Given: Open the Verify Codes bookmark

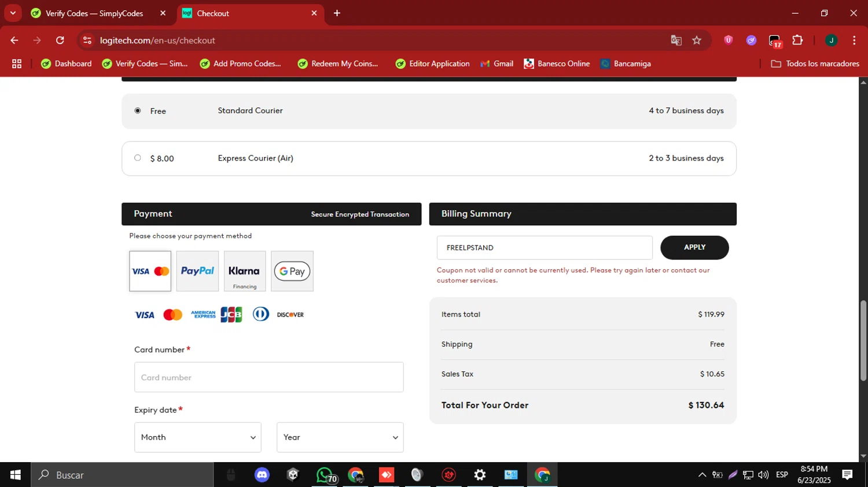Looking at the screenshot, I should coord(145,64).
